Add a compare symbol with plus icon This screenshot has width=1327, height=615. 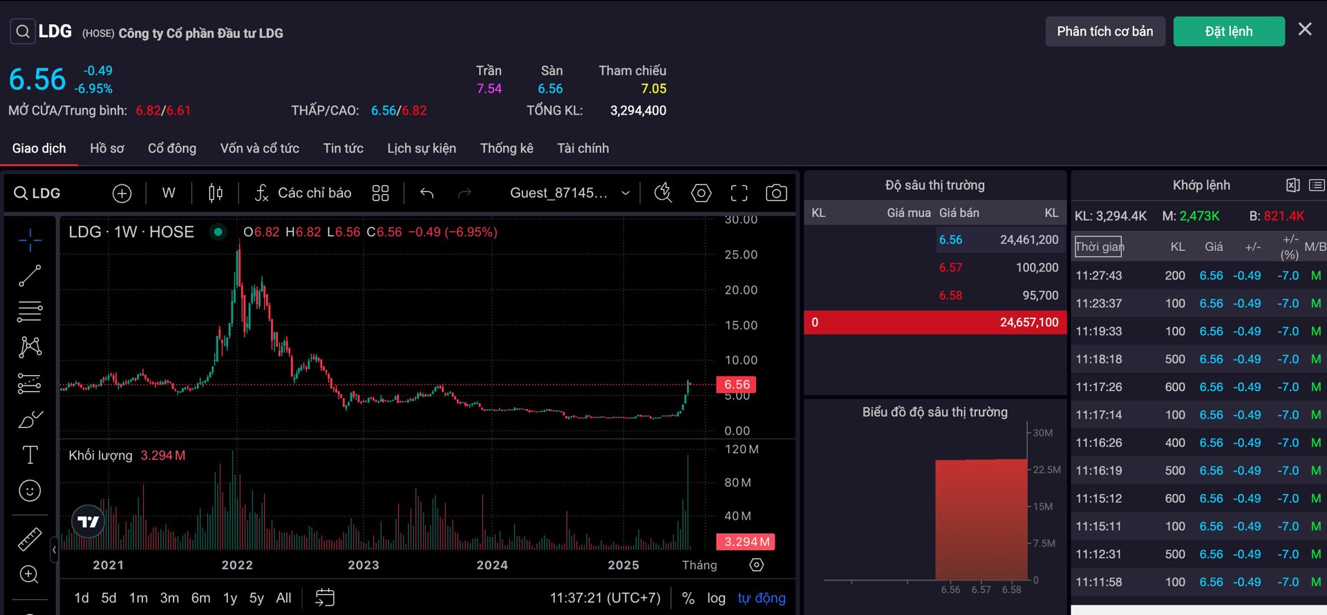[122, 193]
